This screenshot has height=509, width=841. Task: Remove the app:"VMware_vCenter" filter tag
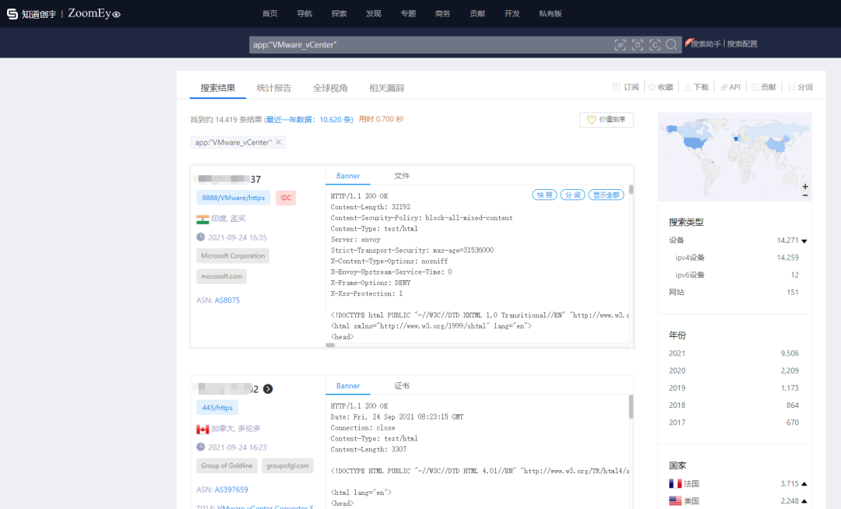point(278,142)
